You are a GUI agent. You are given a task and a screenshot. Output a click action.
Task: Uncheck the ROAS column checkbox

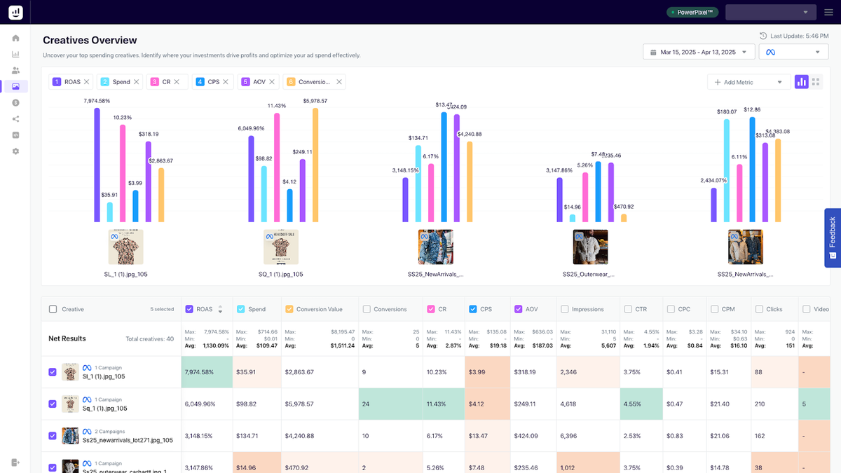[189, 308]
